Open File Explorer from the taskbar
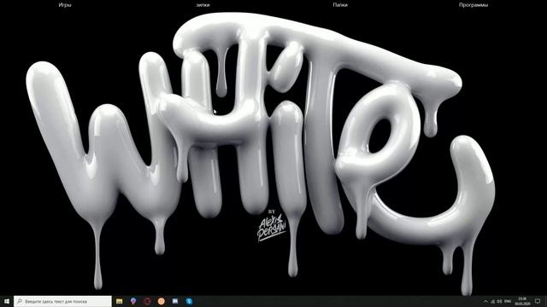 coord(120,301)
